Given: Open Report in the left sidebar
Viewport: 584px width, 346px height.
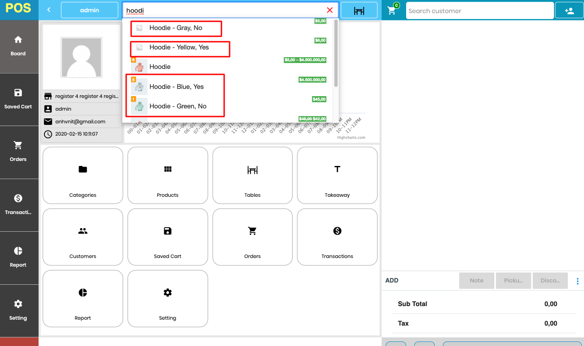Looking at the screenshot, I should (x=18, y=257).
